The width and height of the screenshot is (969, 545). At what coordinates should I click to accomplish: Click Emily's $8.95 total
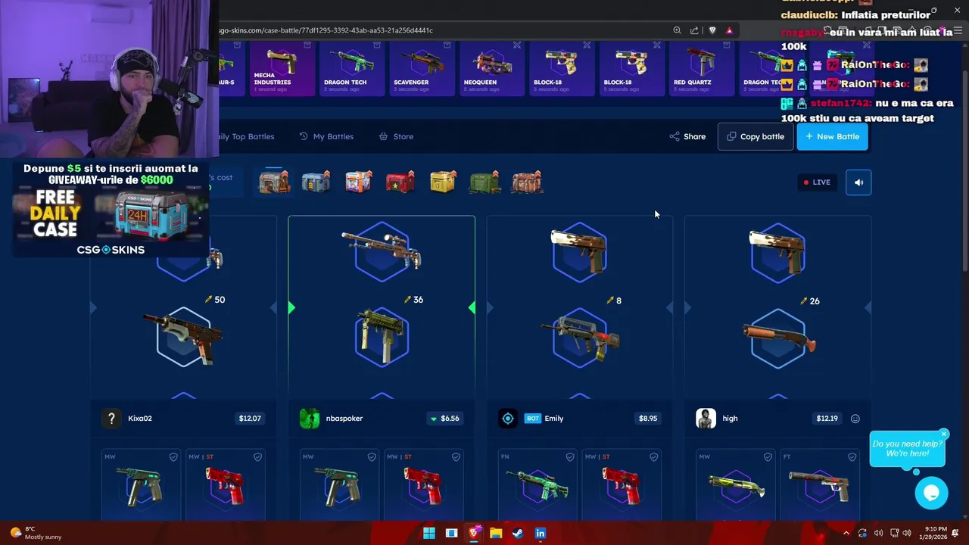tap(648, 419)
